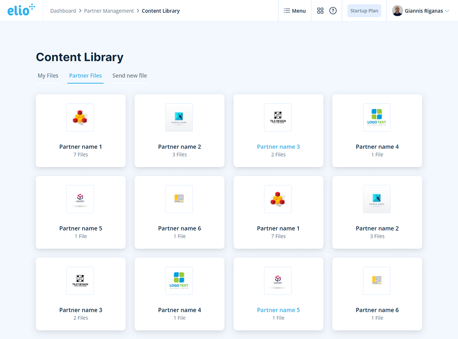
Task: Click the red cubes logo in first card
Action: point(80,117)
